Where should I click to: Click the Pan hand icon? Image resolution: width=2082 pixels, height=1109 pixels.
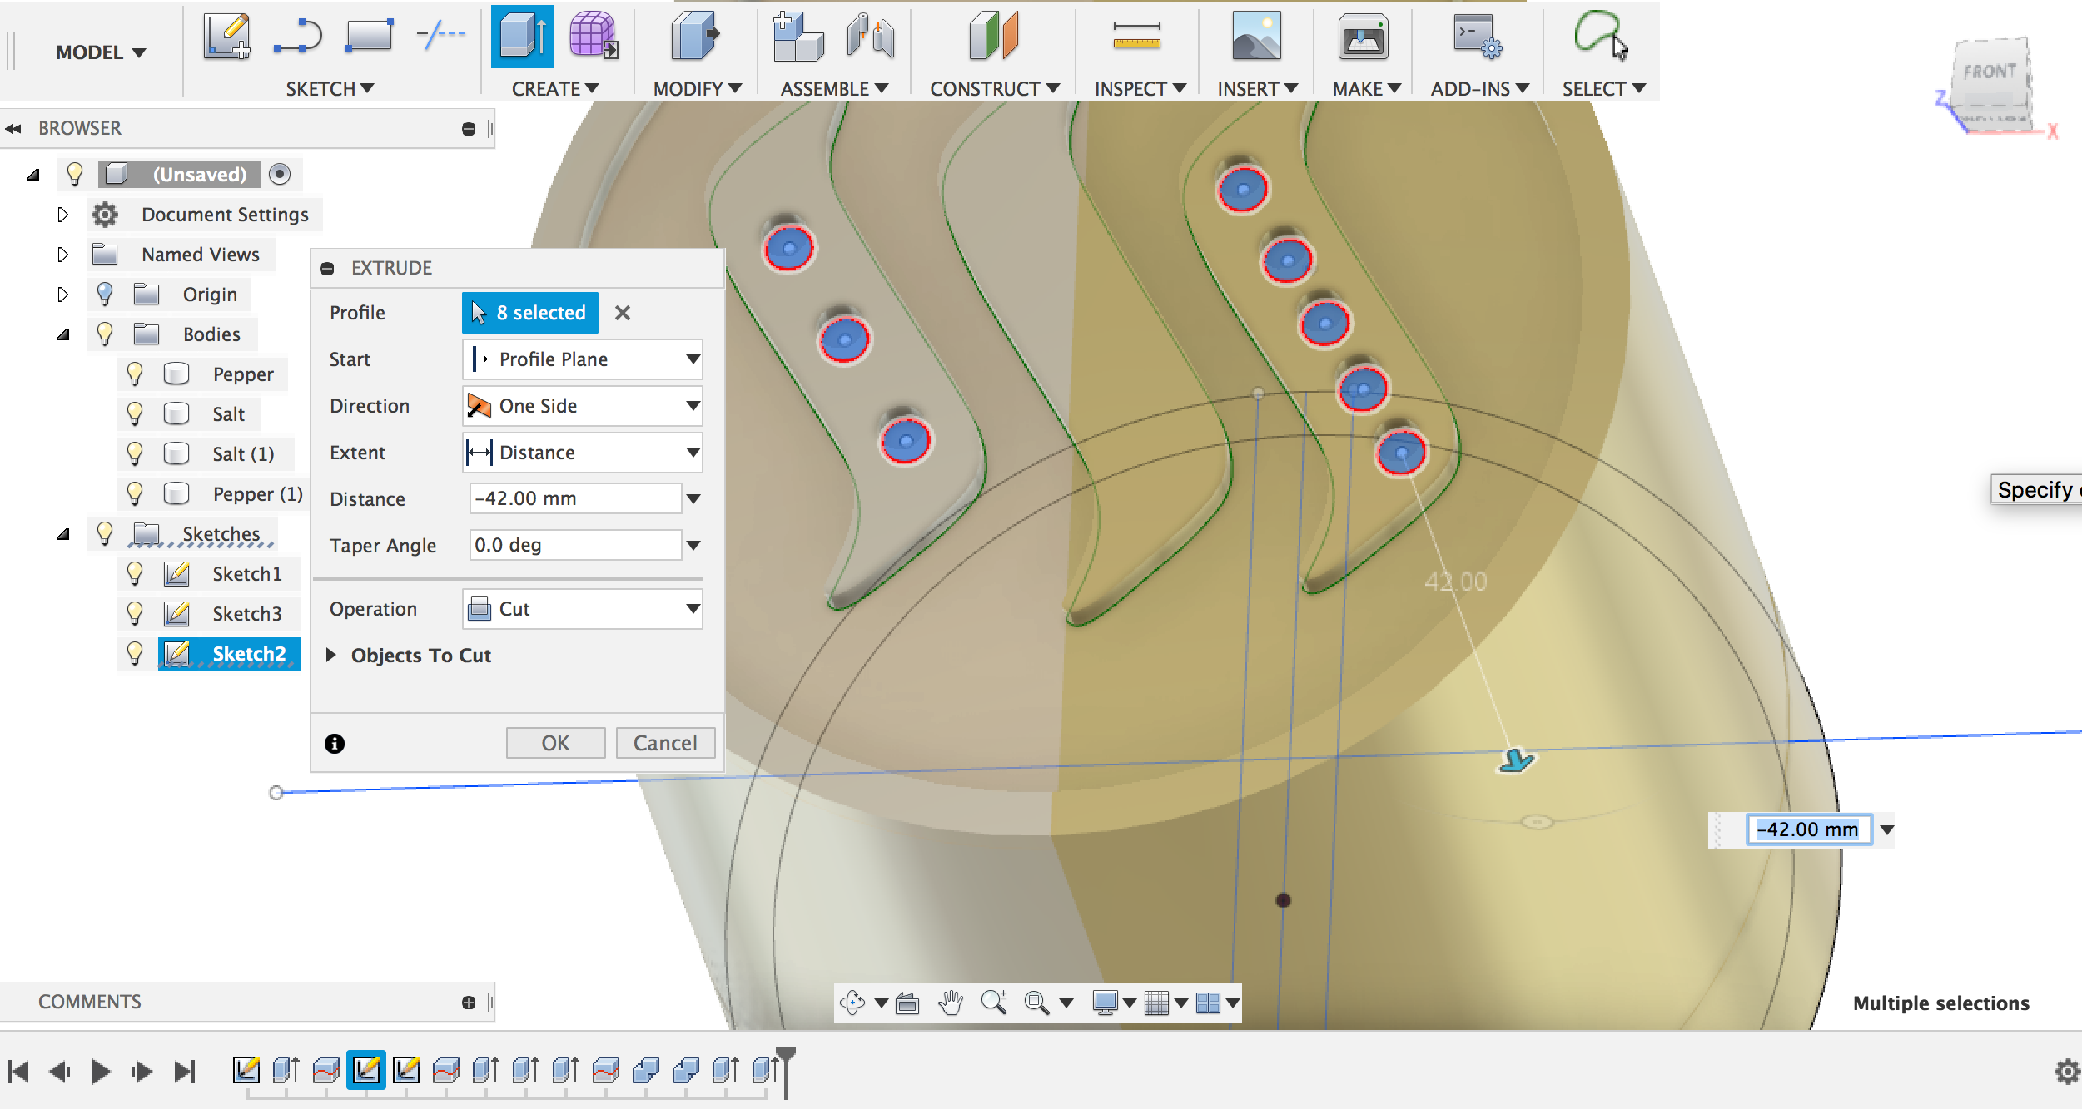point(951,1003)
